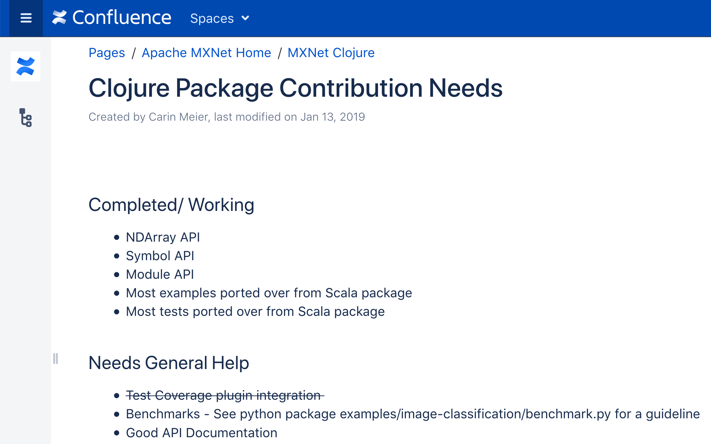Click the Good API Documentation item
Screen dimensions: 711x444
pos(202,433)
